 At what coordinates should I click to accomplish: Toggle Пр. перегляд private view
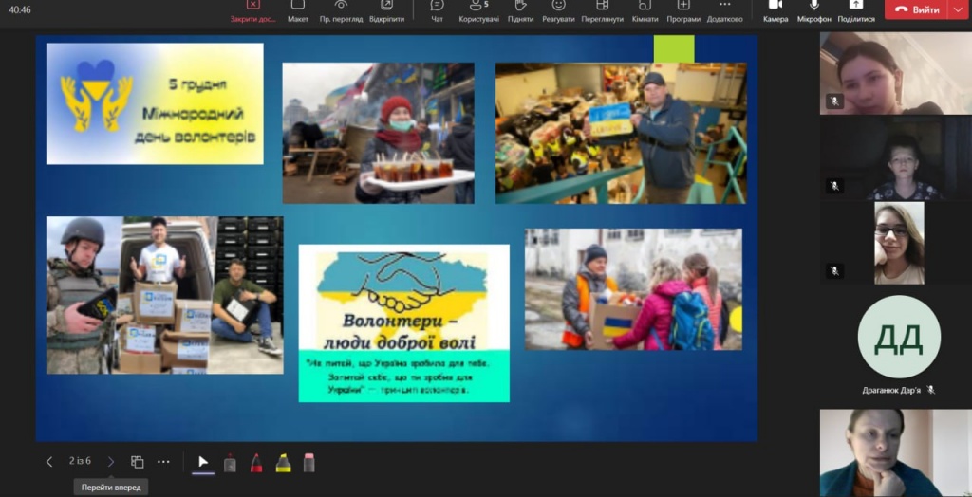pyautogui.click(x=342, y=10)
